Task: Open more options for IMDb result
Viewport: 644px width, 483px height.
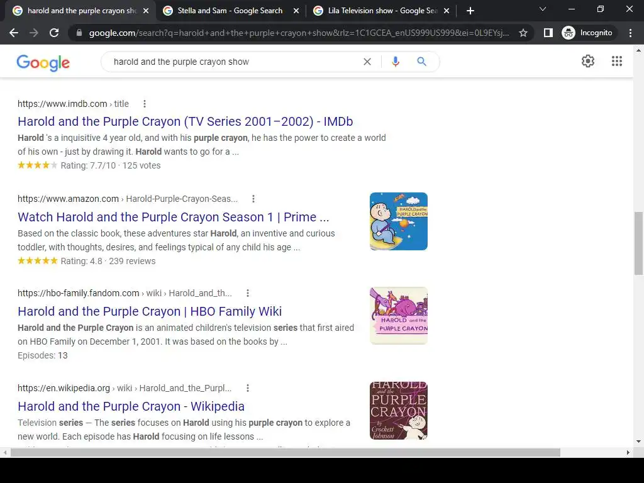Action: (144, 104)
